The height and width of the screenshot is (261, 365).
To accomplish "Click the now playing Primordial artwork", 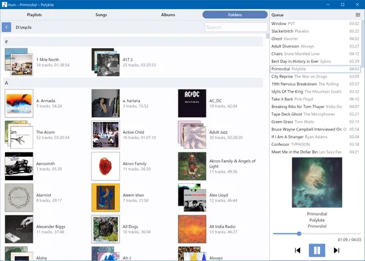I will [x=317, y=183].
